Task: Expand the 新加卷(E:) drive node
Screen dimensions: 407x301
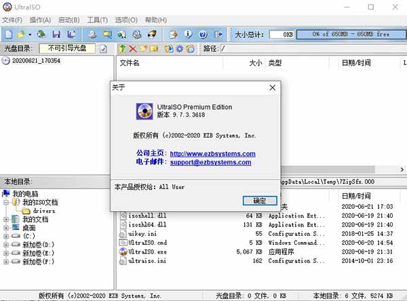Action: tap(6, 254)
